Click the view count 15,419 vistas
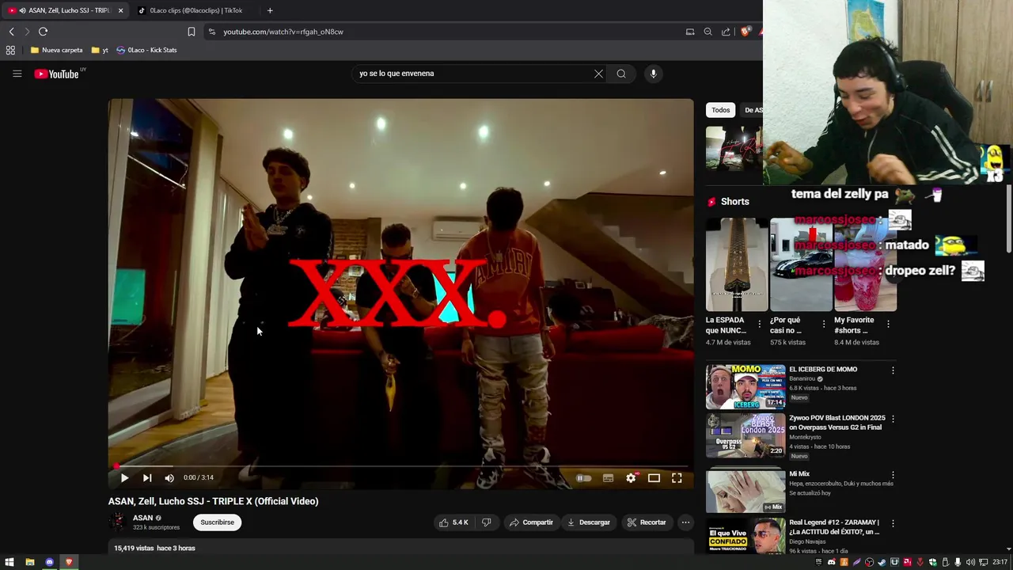Image resolution: width=1013 pixels, height=570 pixels. click(x=134, y=548)
